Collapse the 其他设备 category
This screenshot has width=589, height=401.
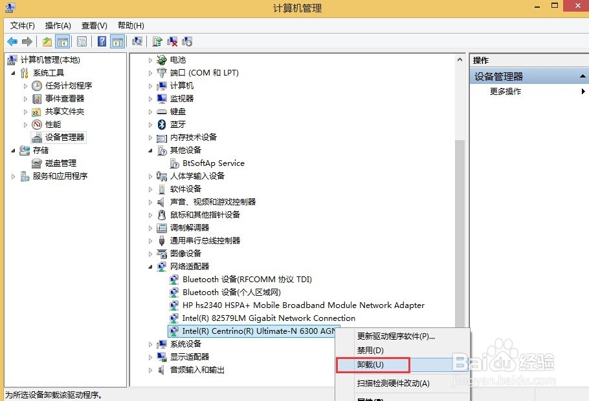coord(150,150)
